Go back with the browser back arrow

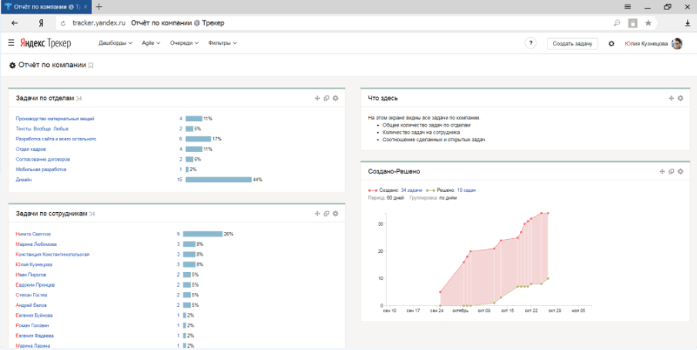[15, 22]
